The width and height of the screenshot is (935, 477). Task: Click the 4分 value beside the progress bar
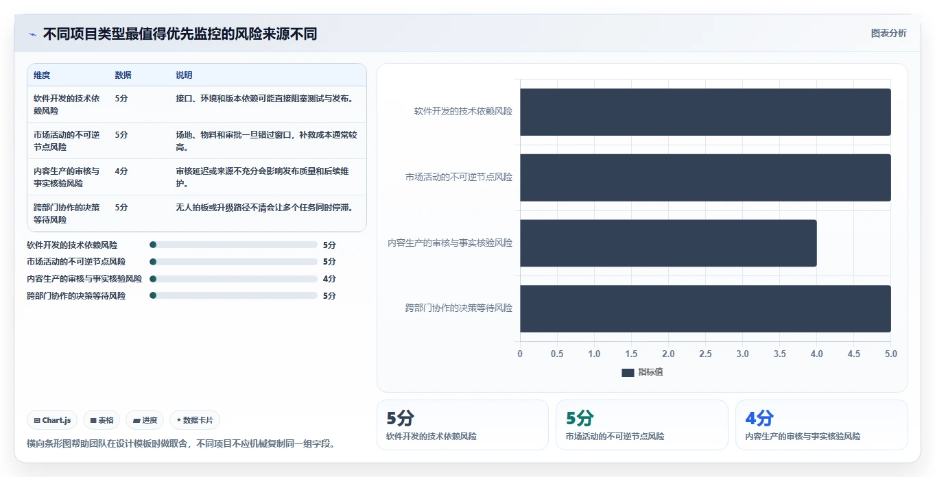point(329,279)
